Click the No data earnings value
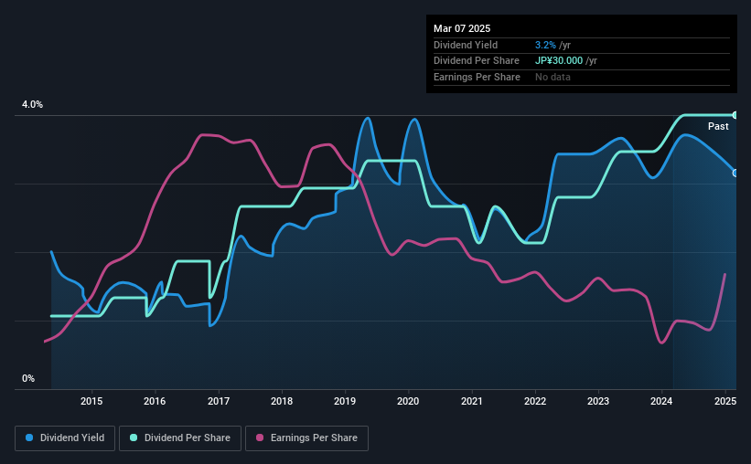Viewport: 751px width, 464px height. (x=553, y=77)
